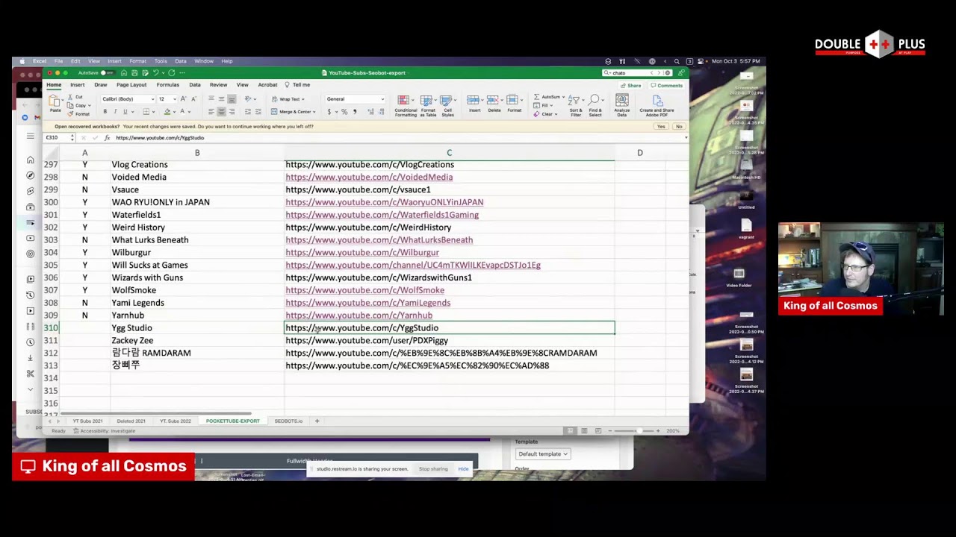Click the Analyze Data icon

[x=621, y=101]
